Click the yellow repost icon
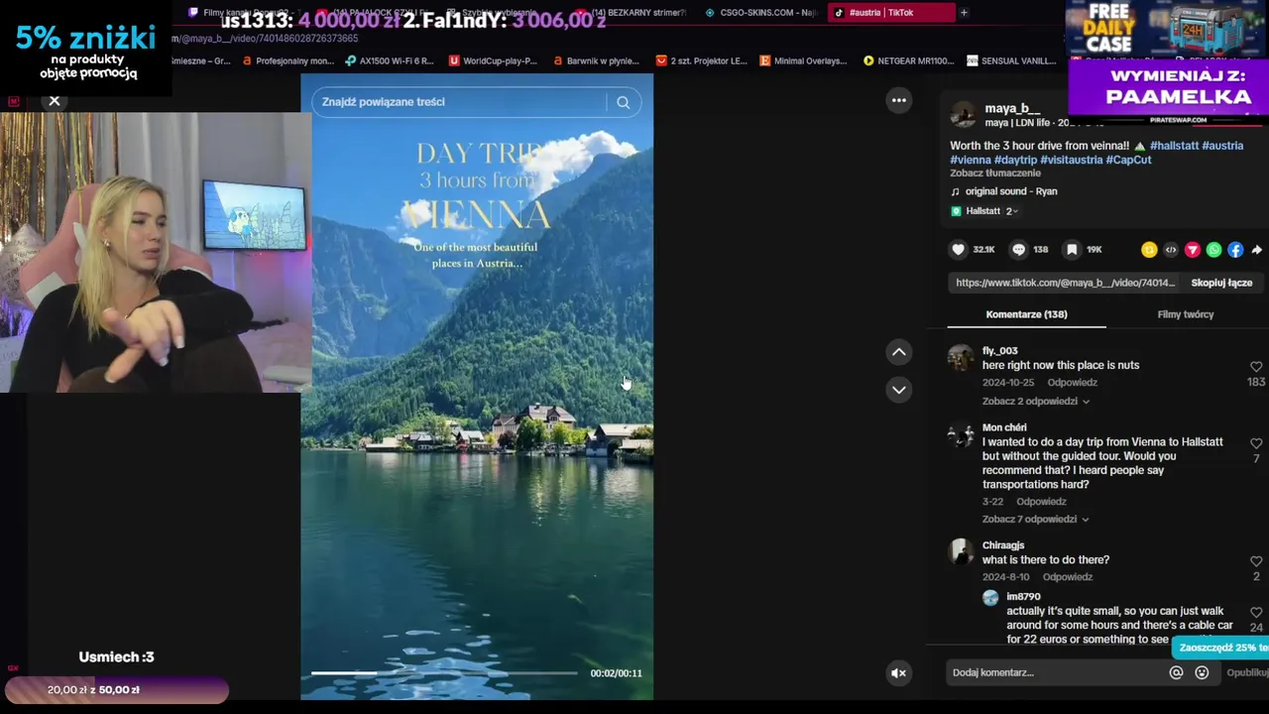The image size is (1269, 714). 1149,250
